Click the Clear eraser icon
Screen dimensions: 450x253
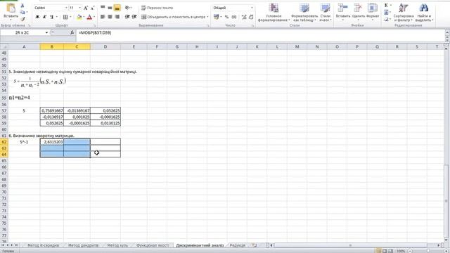[x=386, y=19]
